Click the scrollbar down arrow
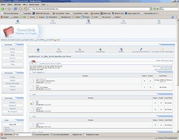 [178, 131]
